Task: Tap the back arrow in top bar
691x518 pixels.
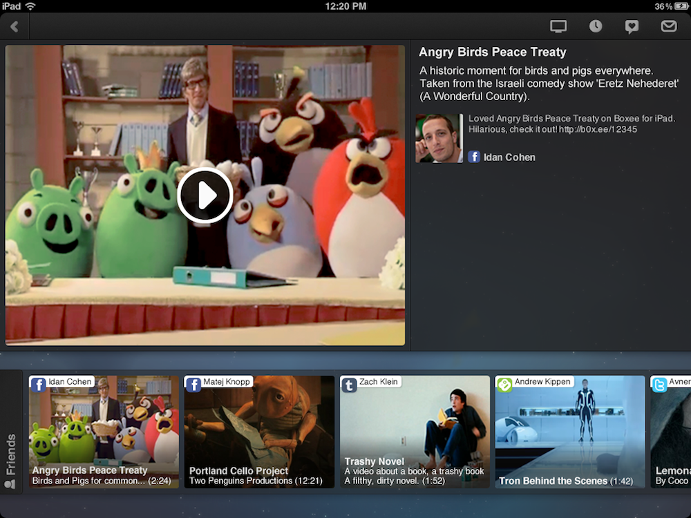Action: click(15, 27)
